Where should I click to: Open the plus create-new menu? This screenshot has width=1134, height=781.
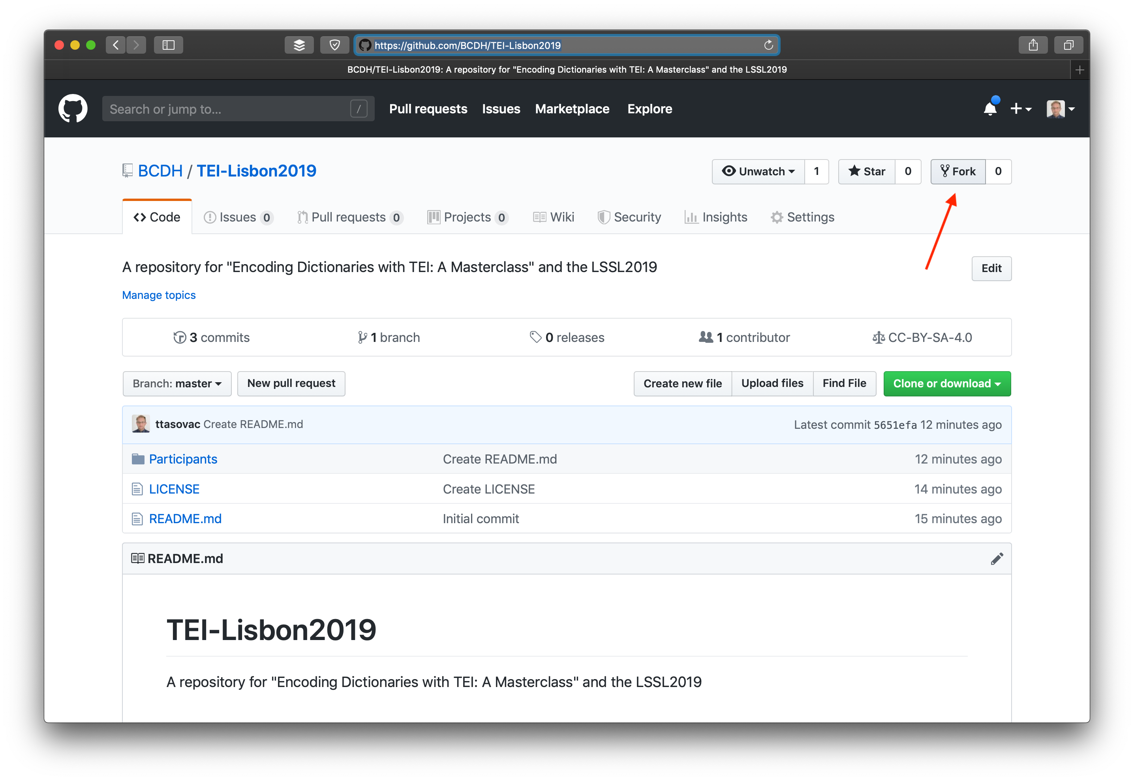[x=1021, y=109]
